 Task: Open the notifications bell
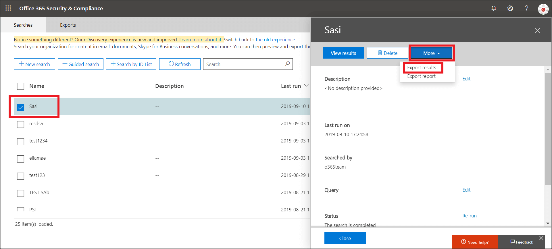(x=493, y=8)
